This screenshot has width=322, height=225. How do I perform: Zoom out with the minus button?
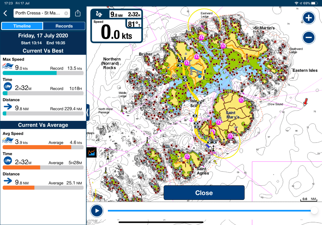coord(308,38)
